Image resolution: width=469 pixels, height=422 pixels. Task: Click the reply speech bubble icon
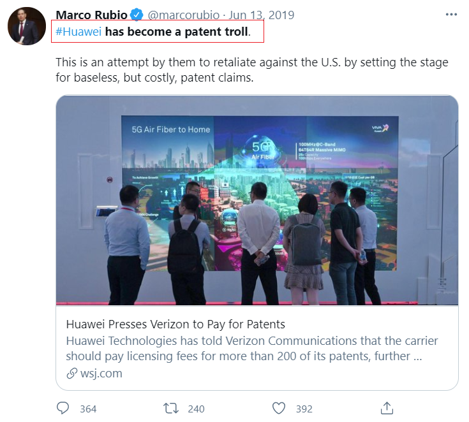(63, 408)
